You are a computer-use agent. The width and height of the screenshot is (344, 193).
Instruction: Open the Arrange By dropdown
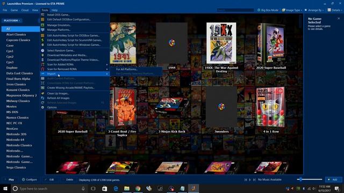314,10
